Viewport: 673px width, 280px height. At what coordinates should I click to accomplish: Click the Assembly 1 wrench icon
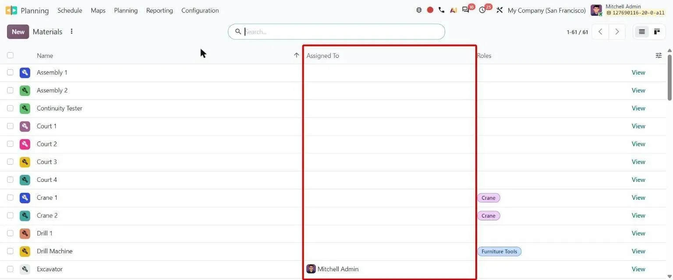click(25, 73)
